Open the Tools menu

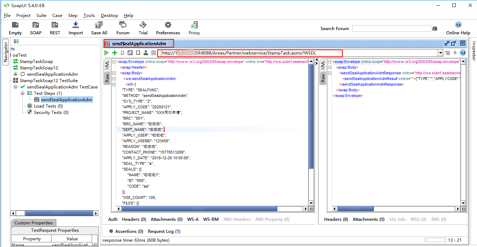[89, 15]
